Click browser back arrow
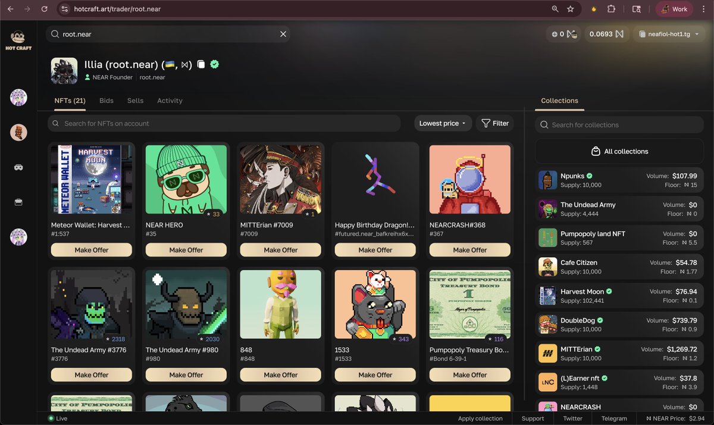Viewport: 714px width, 425px height. point(11,9)
